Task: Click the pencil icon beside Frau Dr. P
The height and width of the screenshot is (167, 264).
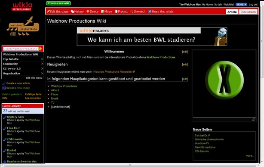Action: tap(5, 128)
